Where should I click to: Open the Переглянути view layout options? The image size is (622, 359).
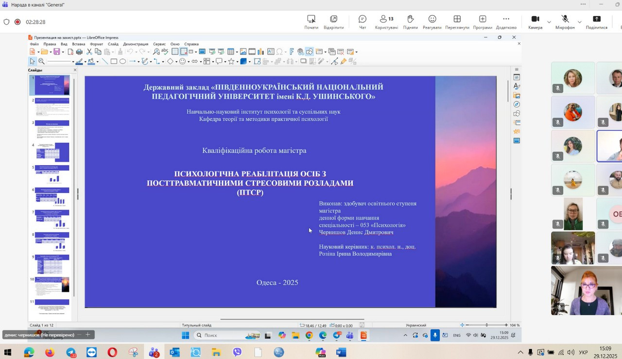click(457, 21)
